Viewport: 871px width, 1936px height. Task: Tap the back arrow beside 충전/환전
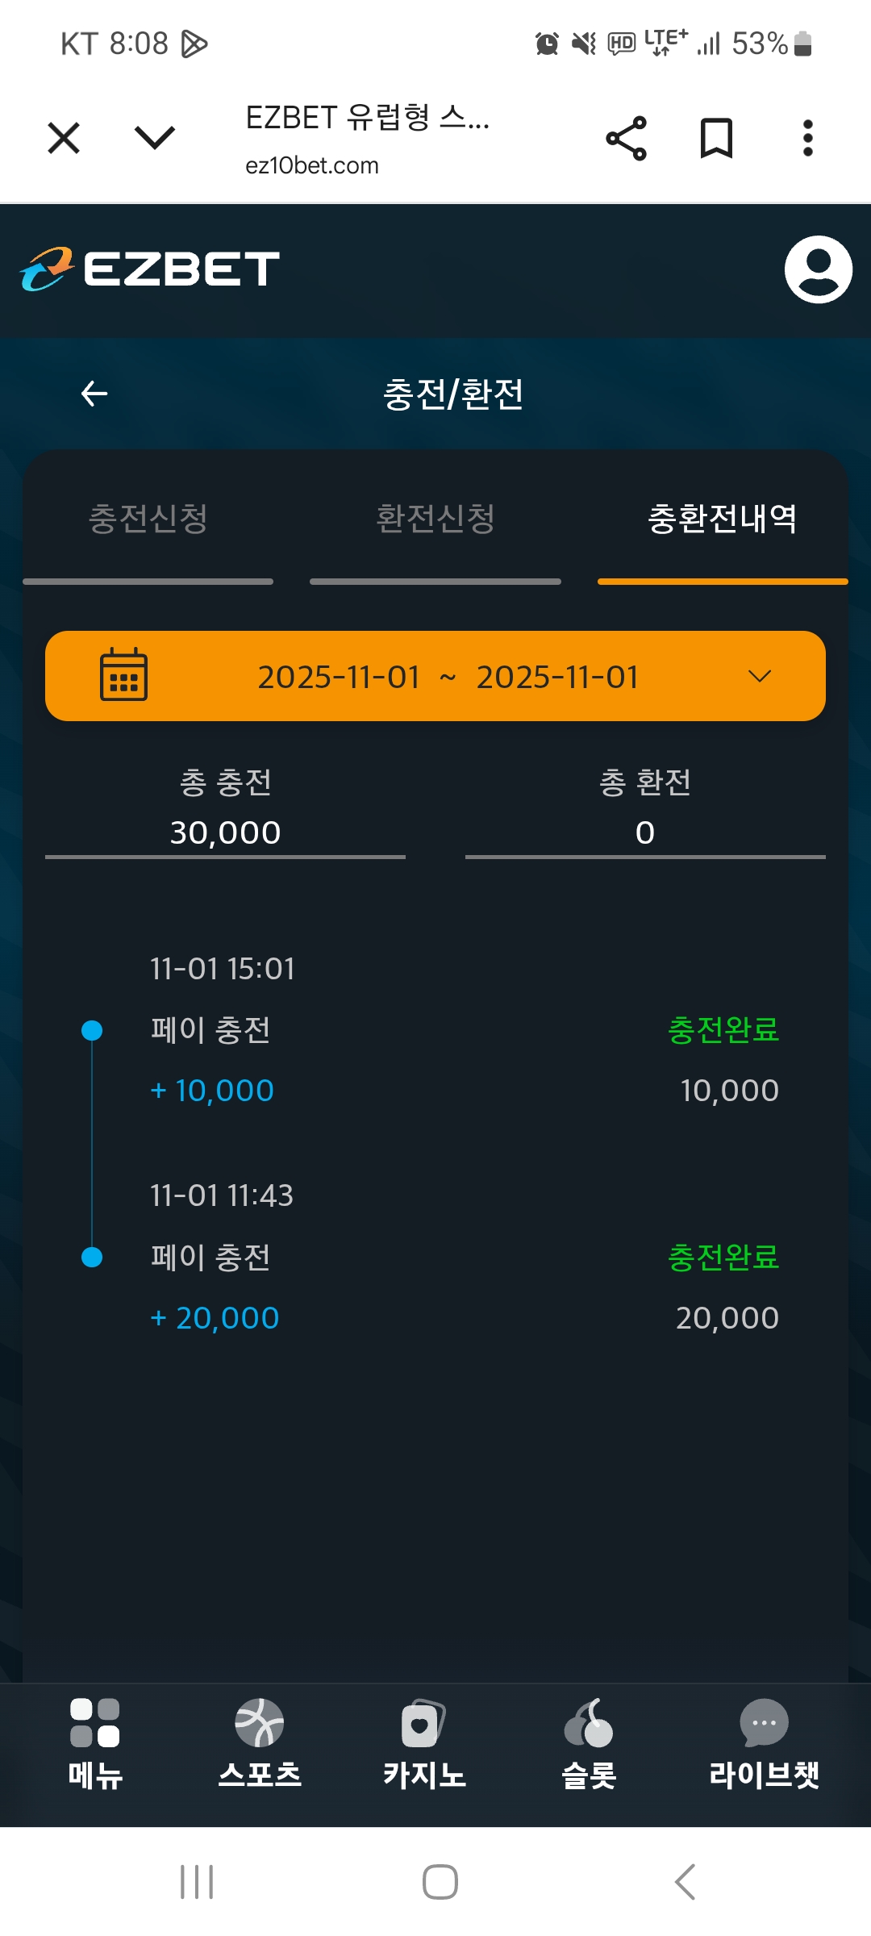94,394
